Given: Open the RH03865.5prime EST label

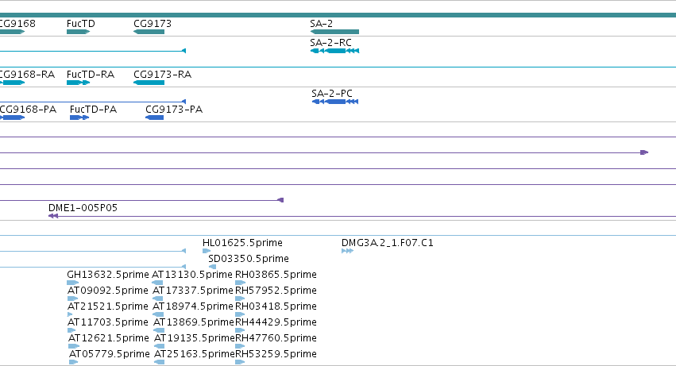Looking at the screenshot, I should pos(276,274).
